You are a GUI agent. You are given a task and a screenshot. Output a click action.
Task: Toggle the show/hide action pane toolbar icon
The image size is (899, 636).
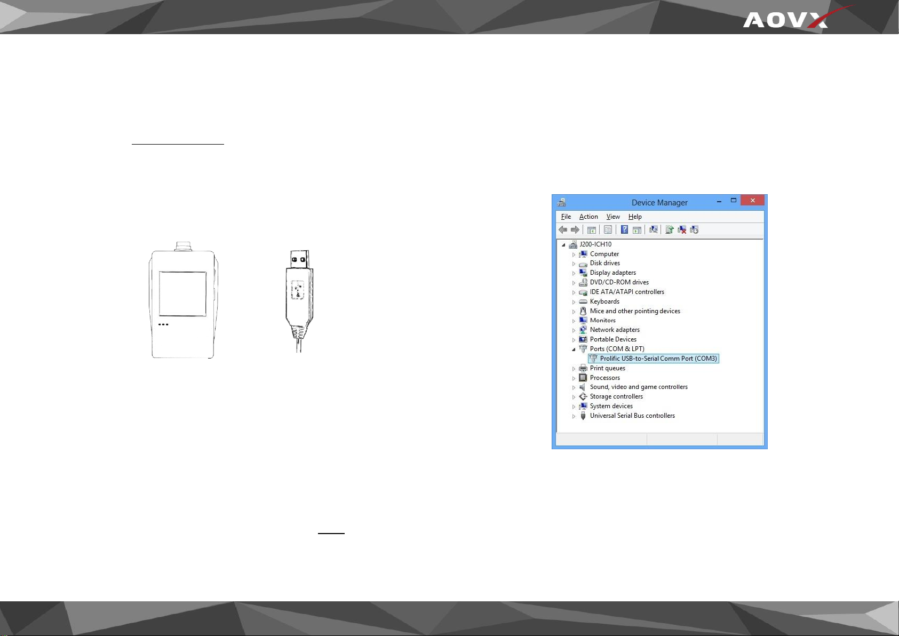point(637,230)
